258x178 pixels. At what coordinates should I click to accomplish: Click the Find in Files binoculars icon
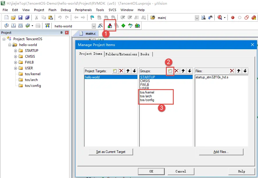click(153, 17)
